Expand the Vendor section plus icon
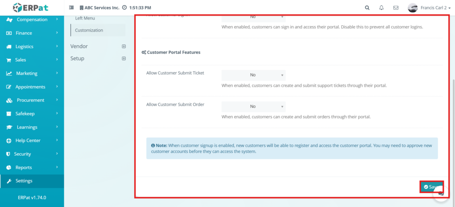This screenshot has height=207, width=455. tap(124, 46)
